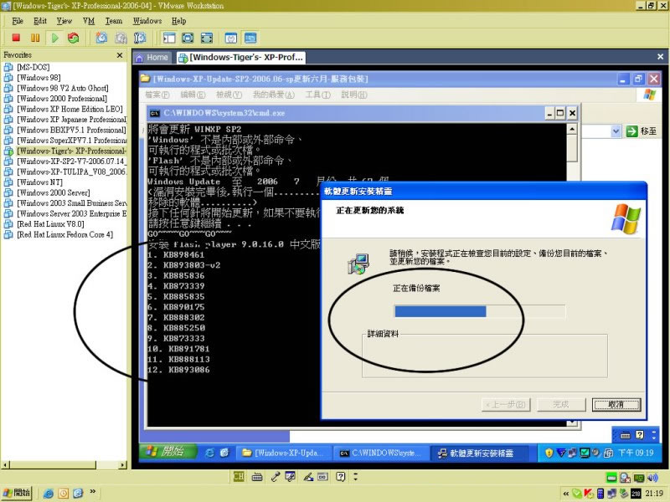Open 工具(T) menu in guest Explorer window
Viewport: 670px width, 502px height.
[317, 95]
